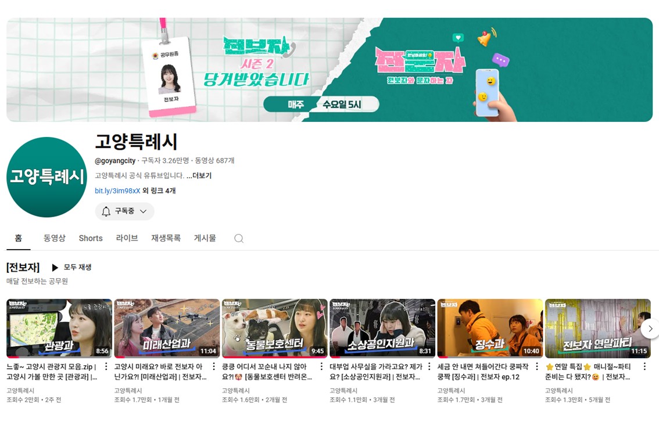Click 고양특레시 channel name under the 소상공인지원과 video

(x=343, y=391)
